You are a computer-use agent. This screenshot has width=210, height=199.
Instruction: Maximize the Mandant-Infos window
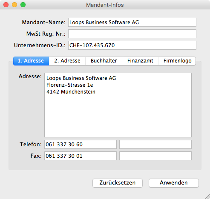[23, 5]
